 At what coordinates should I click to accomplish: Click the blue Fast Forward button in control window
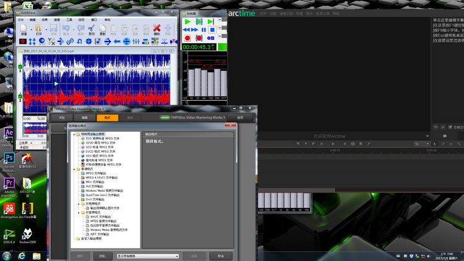[x=194, y=30]
